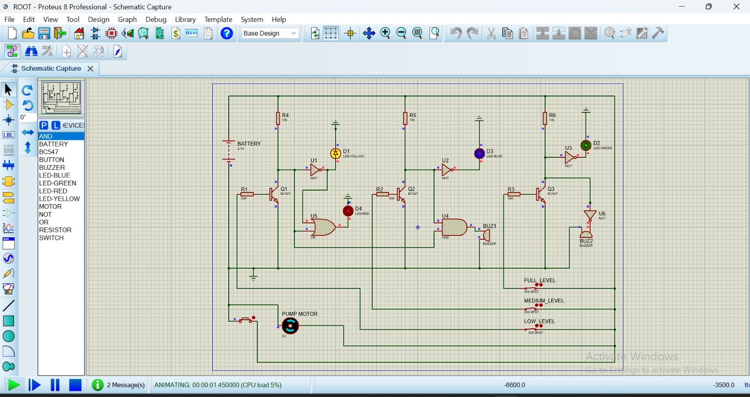Paste from clipboard toolbar icon
The height and width of the screenshot is (397, 750).
pyautogui.click(x=524, y=33)
